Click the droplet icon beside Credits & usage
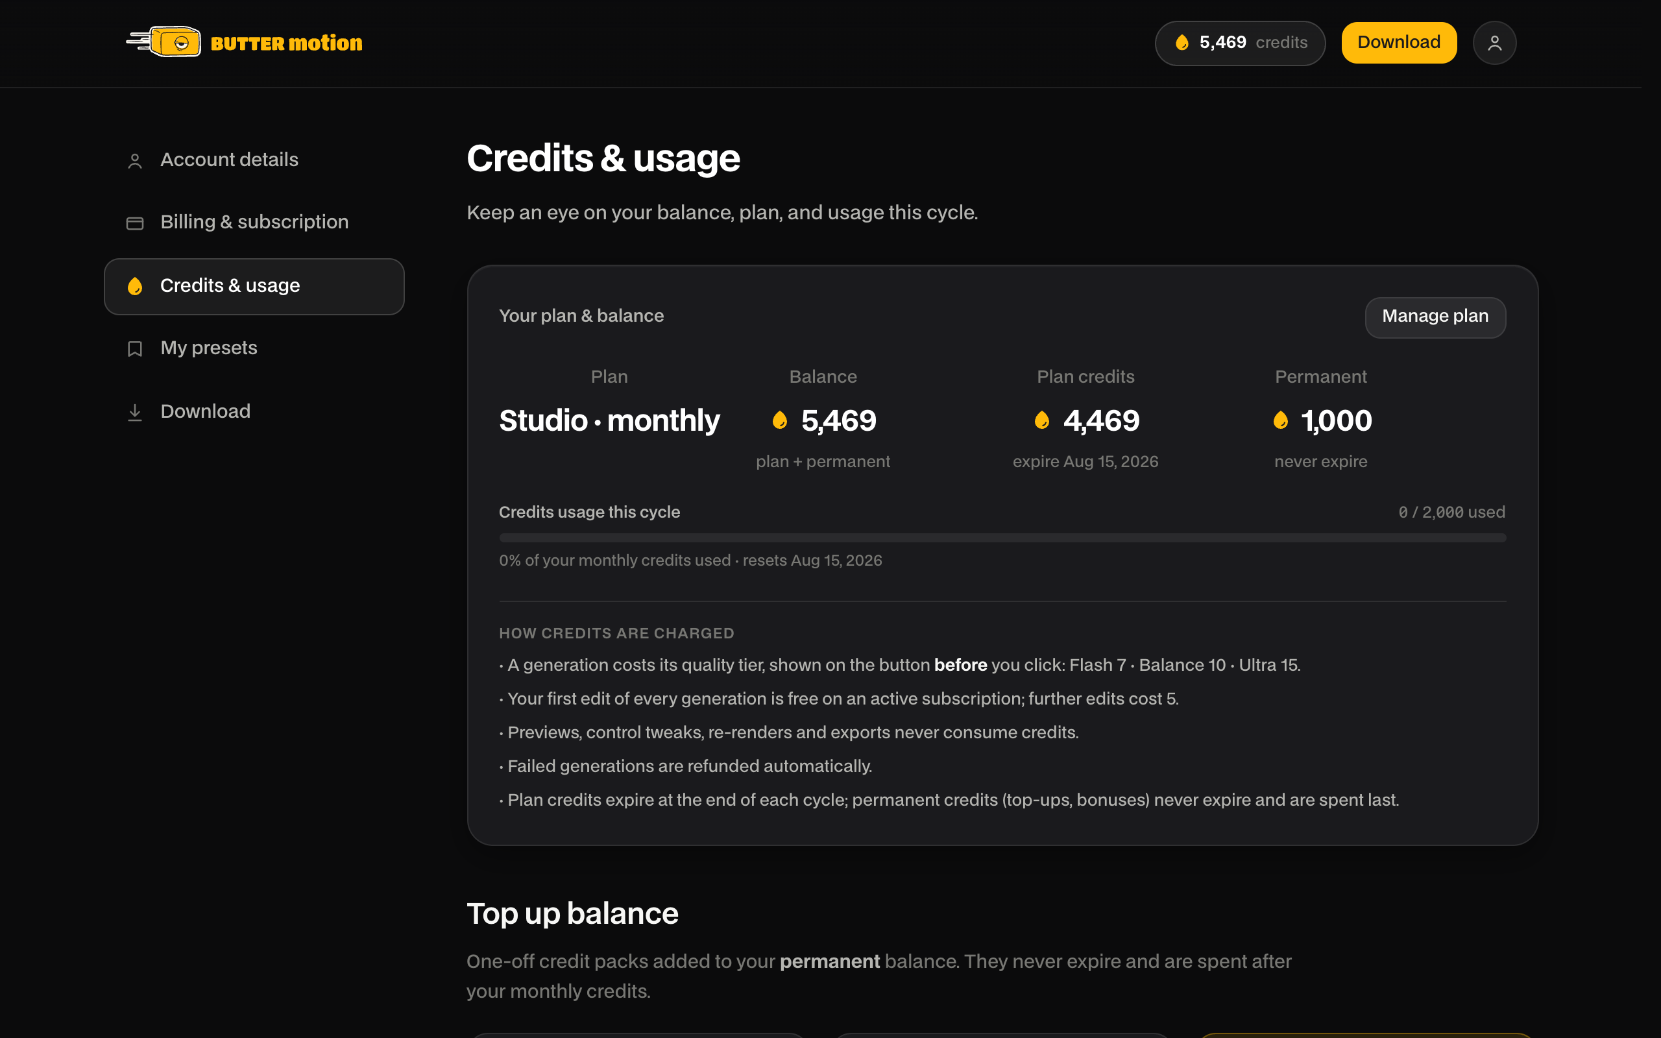 click(x=134, y=286)
